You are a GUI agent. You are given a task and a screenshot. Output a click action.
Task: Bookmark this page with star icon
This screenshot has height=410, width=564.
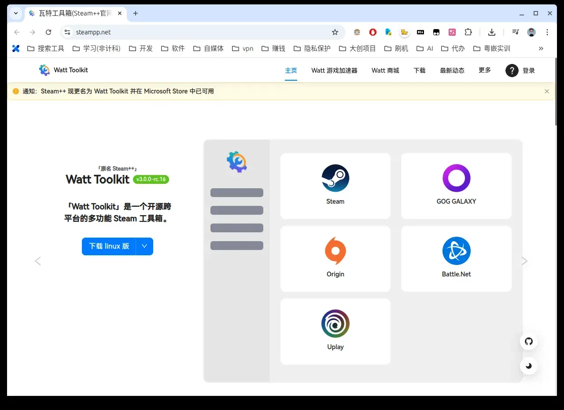point(335,32)
